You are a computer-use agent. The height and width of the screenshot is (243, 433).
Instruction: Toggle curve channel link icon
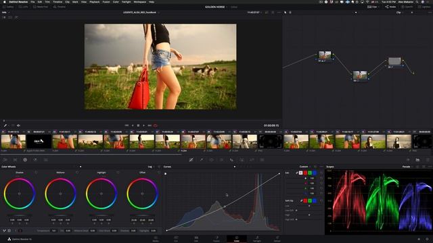[x=296, y=173]
